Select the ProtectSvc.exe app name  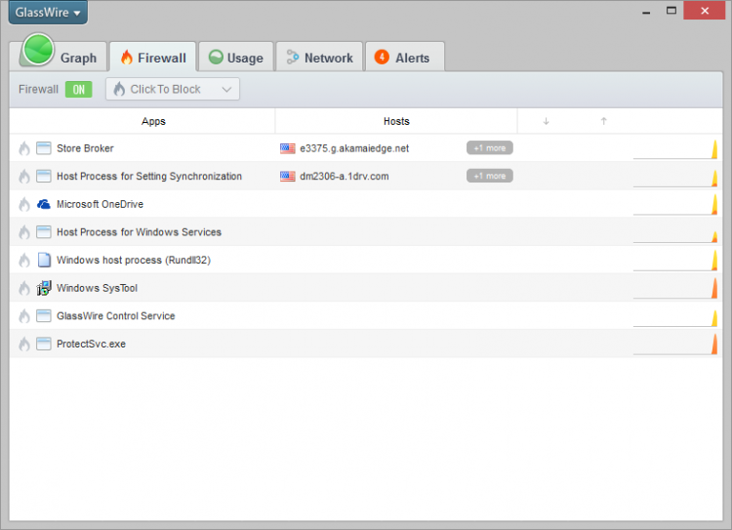91,345
